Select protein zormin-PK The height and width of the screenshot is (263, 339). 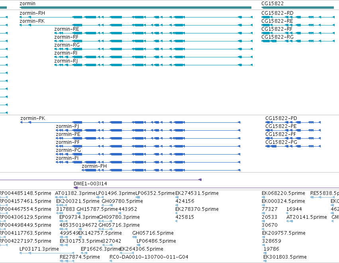tap(33, 118)
